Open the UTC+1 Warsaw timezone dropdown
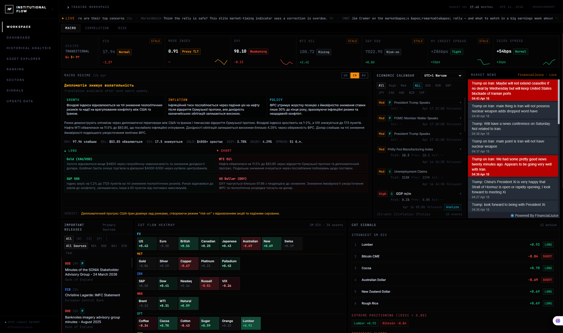This screenshot has height=333, width=563. [442, 75]
